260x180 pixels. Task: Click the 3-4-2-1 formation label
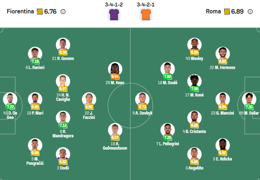[146, 4]
